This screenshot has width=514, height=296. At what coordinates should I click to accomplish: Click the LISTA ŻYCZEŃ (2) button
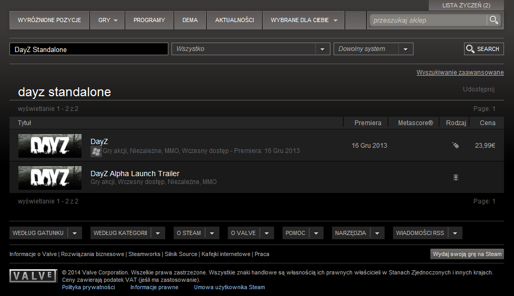click(x=466, y=5)
